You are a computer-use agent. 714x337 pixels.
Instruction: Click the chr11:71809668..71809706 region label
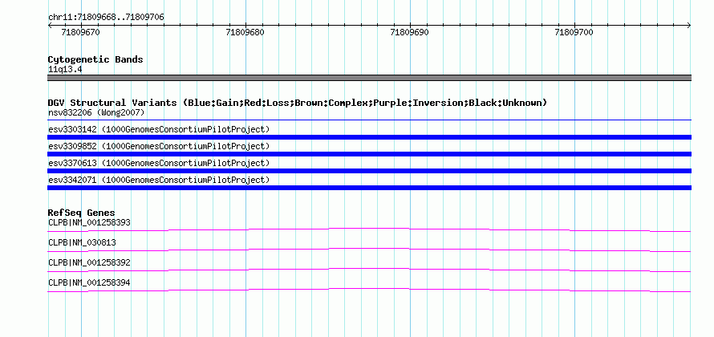pos(106,18)
